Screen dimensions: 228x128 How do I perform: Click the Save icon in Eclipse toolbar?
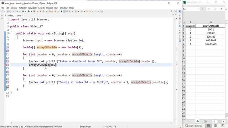(7, 11)
